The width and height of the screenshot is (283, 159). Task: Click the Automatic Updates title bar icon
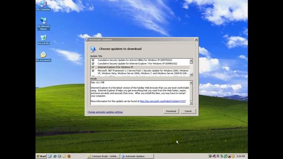[x=88, y=39]
